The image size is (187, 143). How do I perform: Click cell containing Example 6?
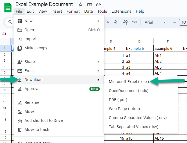168,48
